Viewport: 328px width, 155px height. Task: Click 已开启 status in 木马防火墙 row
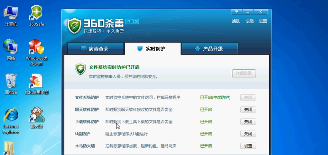[x=206, y=146]
